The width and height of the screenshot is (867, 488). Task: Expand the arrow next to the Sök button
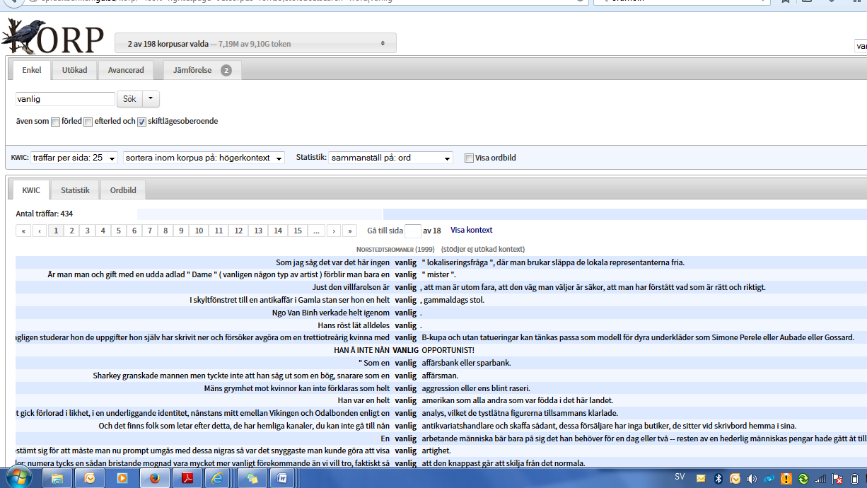151,99
